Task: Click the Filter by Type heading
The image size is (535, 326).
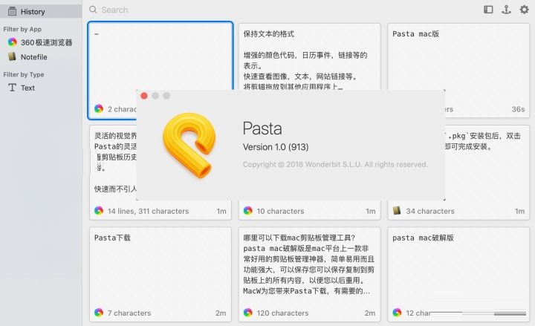Action: click(24, 74)
